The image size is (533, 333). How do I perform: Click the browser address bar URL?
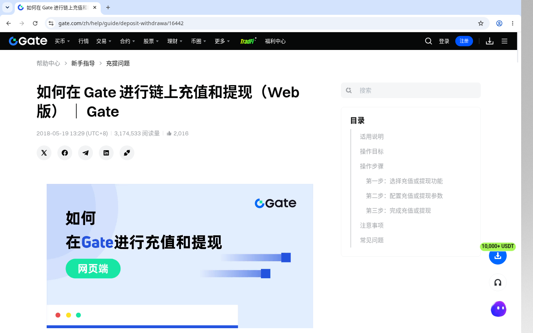[121, 23]
